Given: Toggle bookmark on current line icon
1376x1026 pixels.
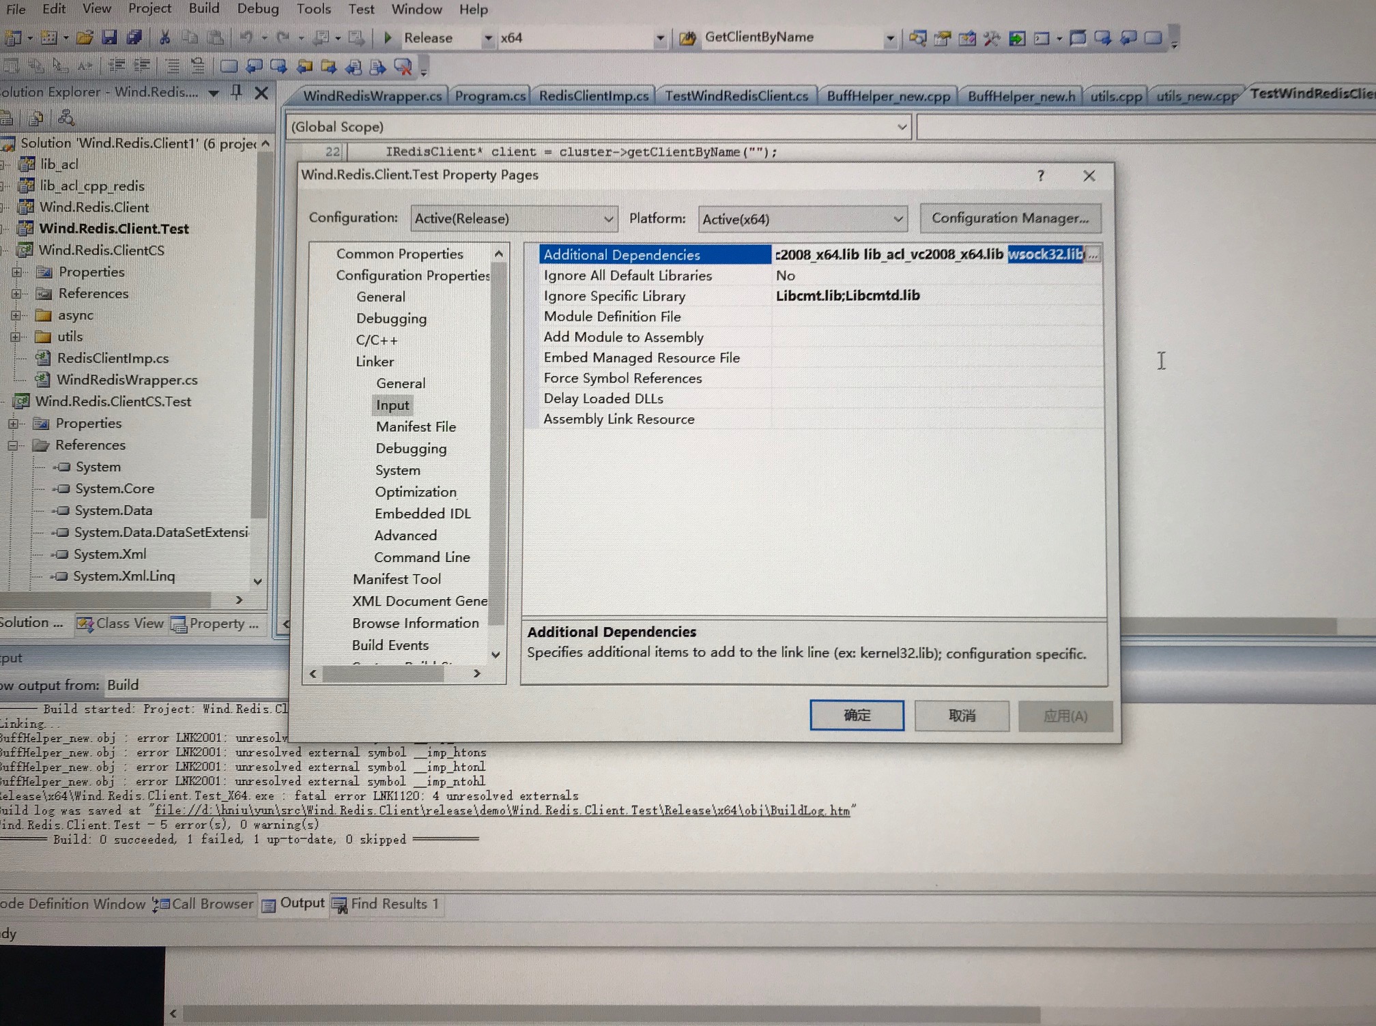Looking at the screenshot, I should pyautogui.click(x=229, y=66).
